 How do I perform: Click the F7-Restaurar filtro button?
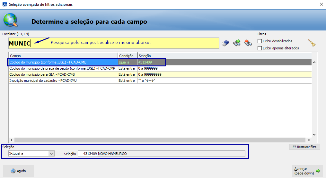304,147
